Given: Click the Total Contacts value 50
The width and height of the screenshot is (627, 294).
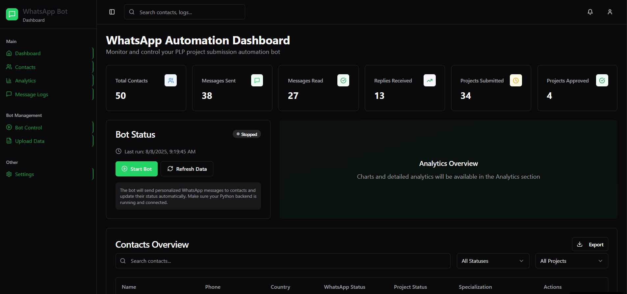Looking at the screenshot, I should coord(121,96).
